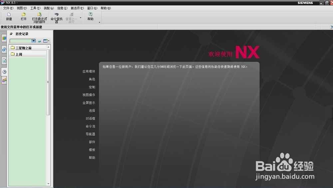The height and width of the screenshot is (188, 333).
Task: Click the green refresh arrow in History panel
Action: pos(40,41)
